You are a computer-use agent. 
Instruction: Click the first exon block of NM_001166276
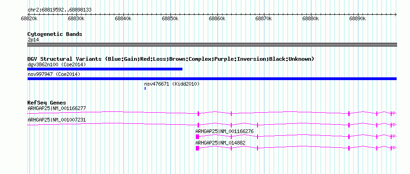198,137
